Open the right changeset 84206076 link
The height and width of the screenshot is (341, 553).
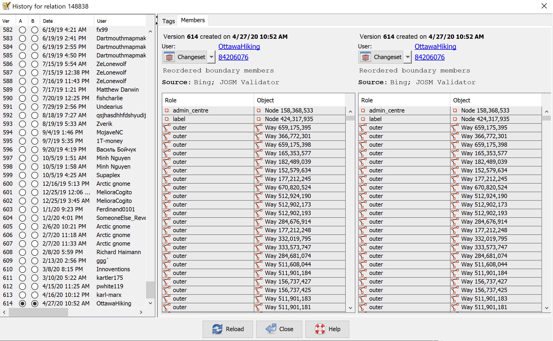429,57
